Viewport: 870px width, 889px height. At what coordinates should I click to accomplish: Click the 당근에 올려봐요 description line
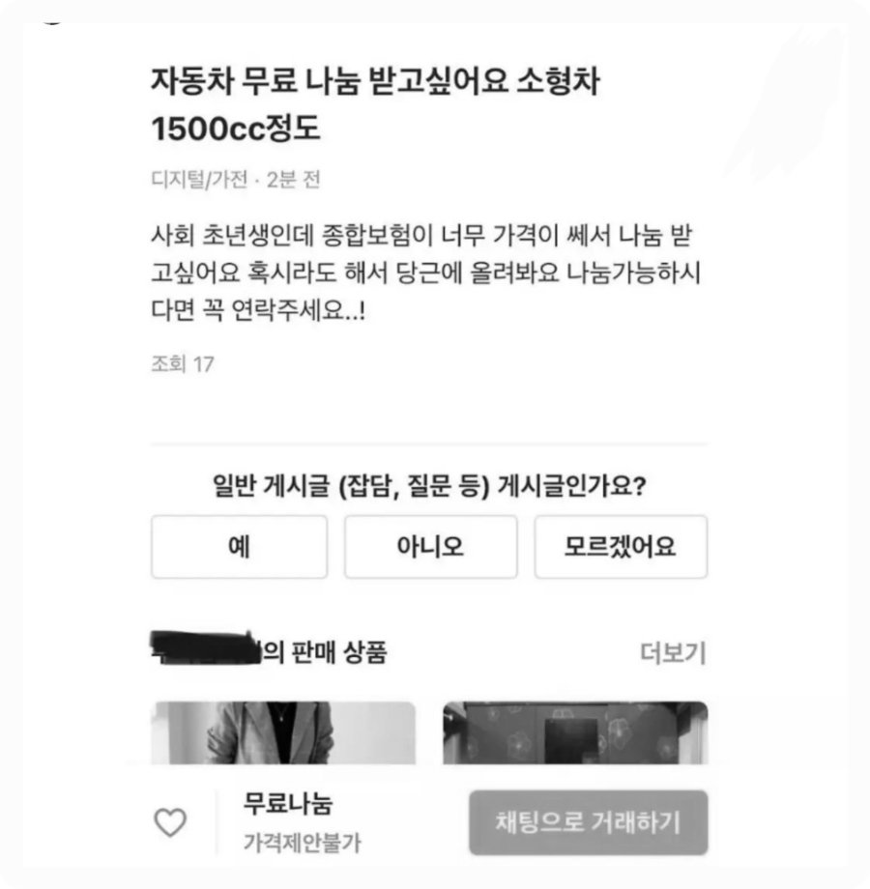click(x=426, y=272)
